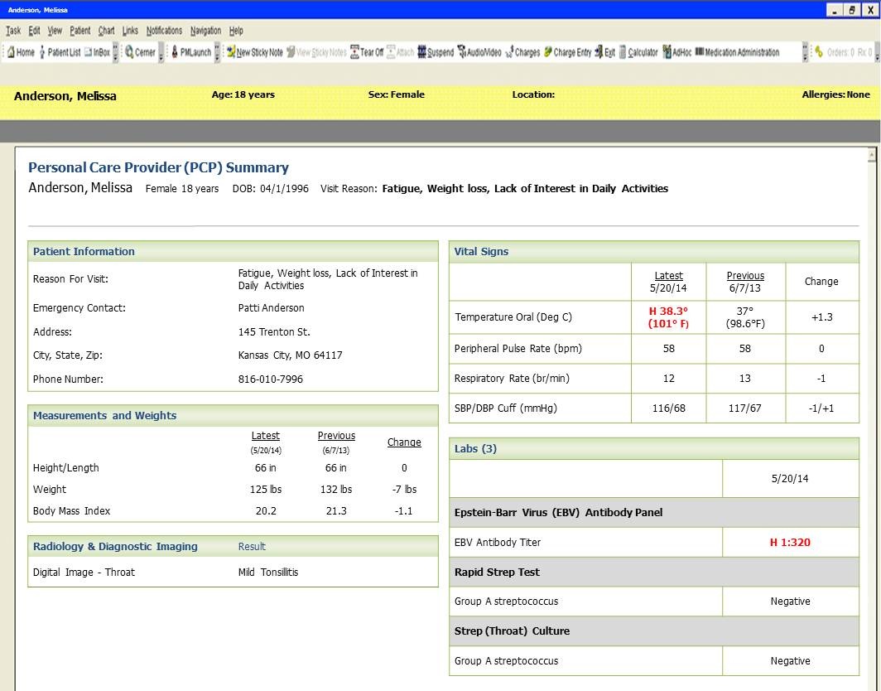Click the View Sticky Notes toolbar item

click(x=316, y=52)
